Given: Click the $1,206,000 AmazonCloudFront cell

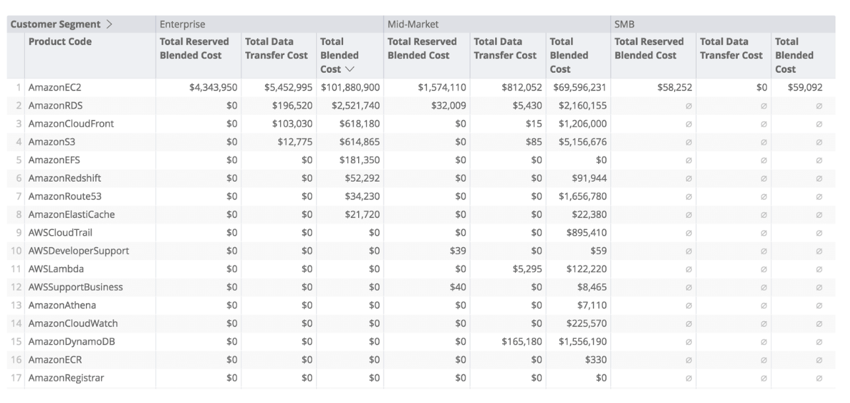Looking at the screenshot, I should click(x=582, y=124).
